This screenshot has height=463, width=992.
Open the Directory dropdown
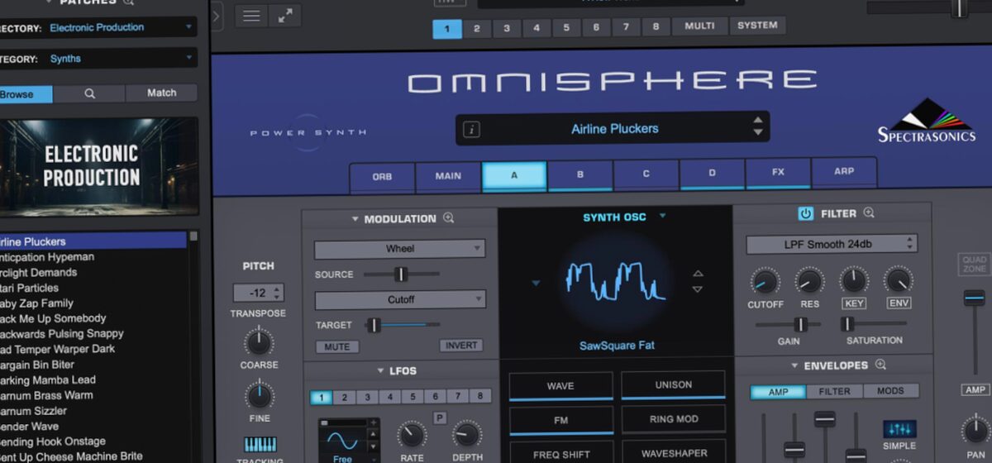[x=121, y=27]
